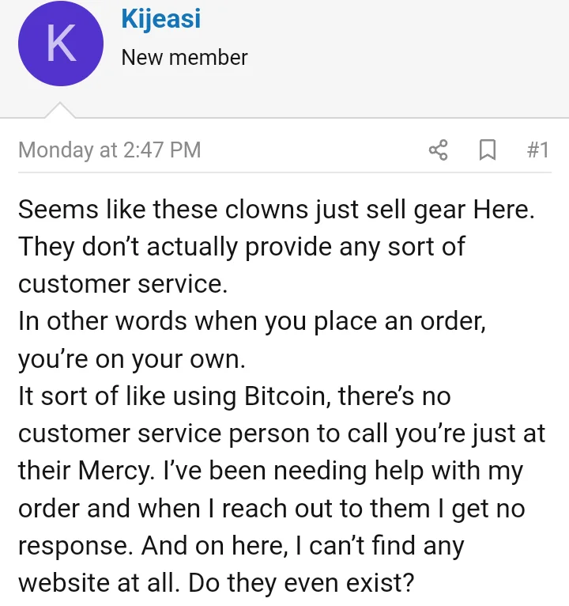Open the #1 post permalink
Screen dimensions: 569x606
coord(537,150)
